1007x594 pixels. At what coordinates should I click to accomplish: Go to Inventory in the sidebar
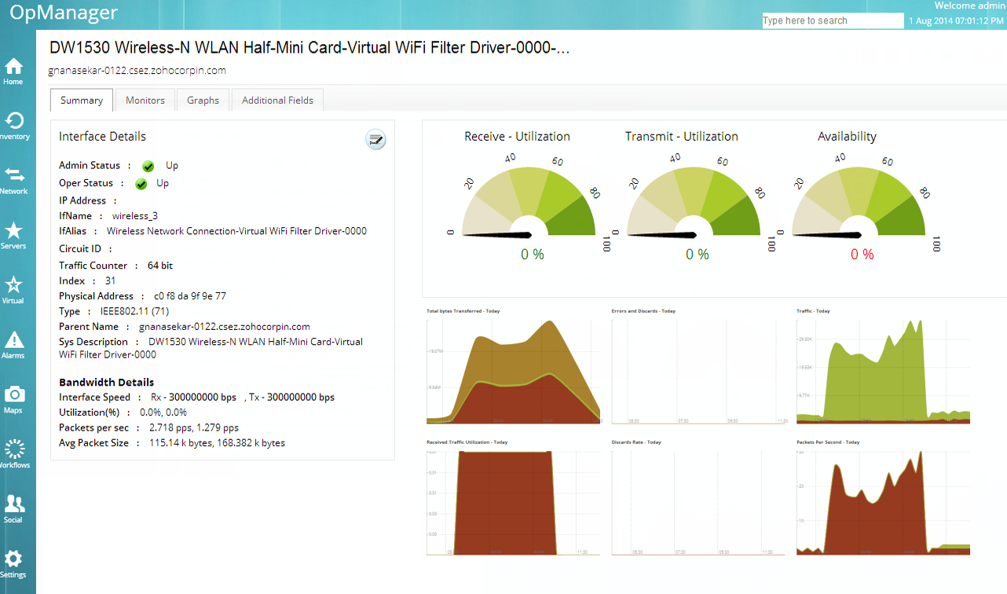[13, 125]
